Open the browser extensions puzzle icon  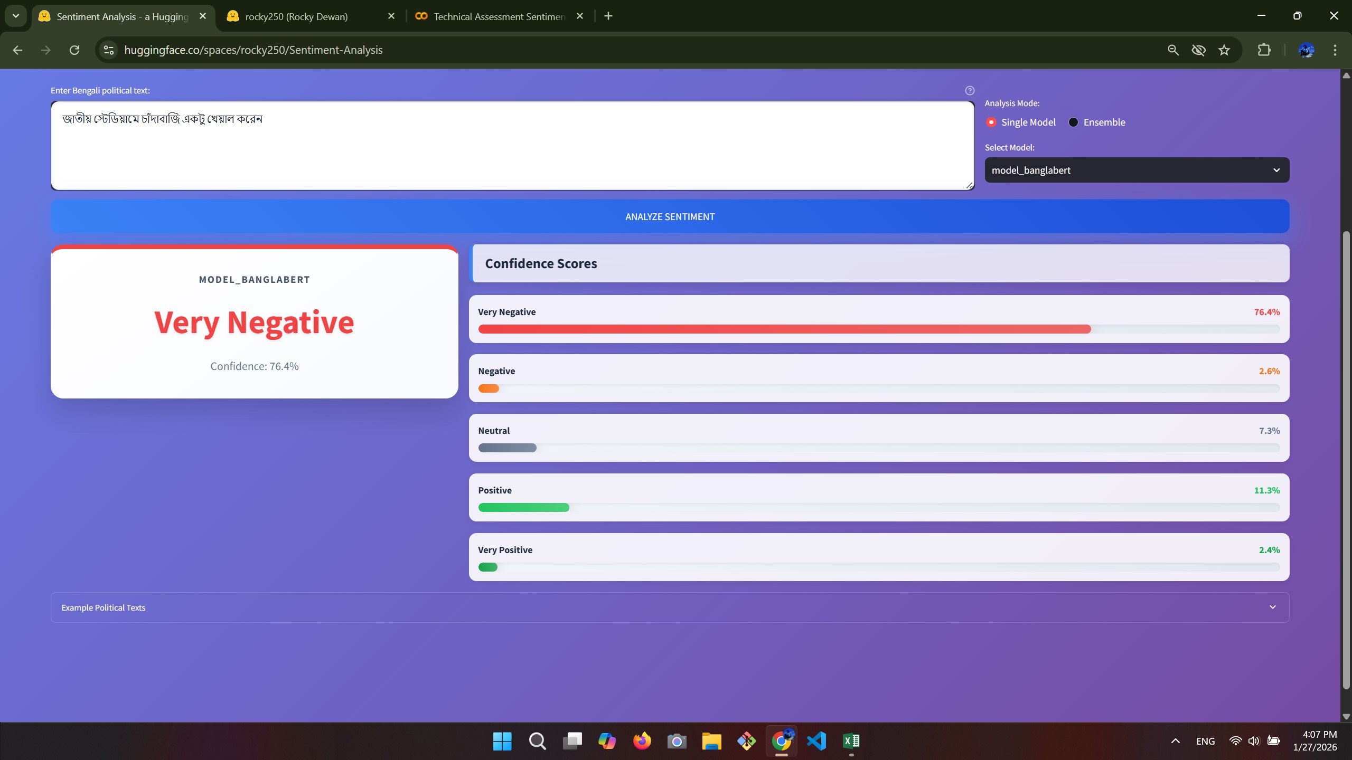(1264, 50)
